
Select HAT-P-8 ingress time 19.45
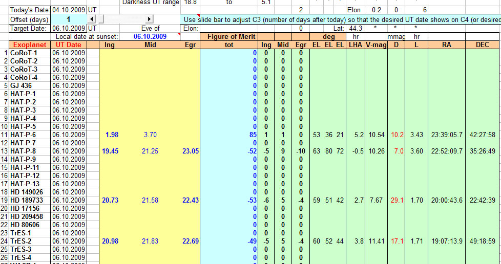pyautogui.click(x=110, y=151)
